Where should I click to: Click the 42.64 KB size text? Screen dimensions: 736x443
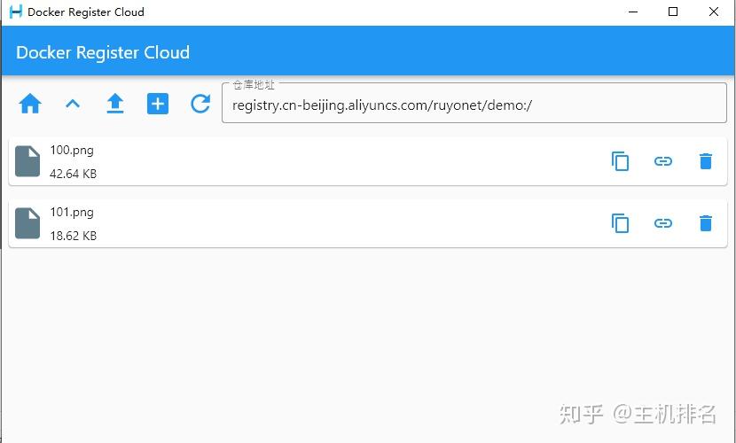[74, 174]
